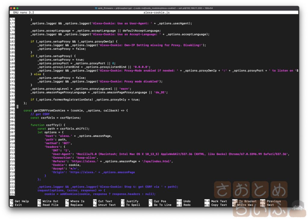The image size is (308, 219).
Task: Click line number 224 in the gutter
Action: pos(12,194)
